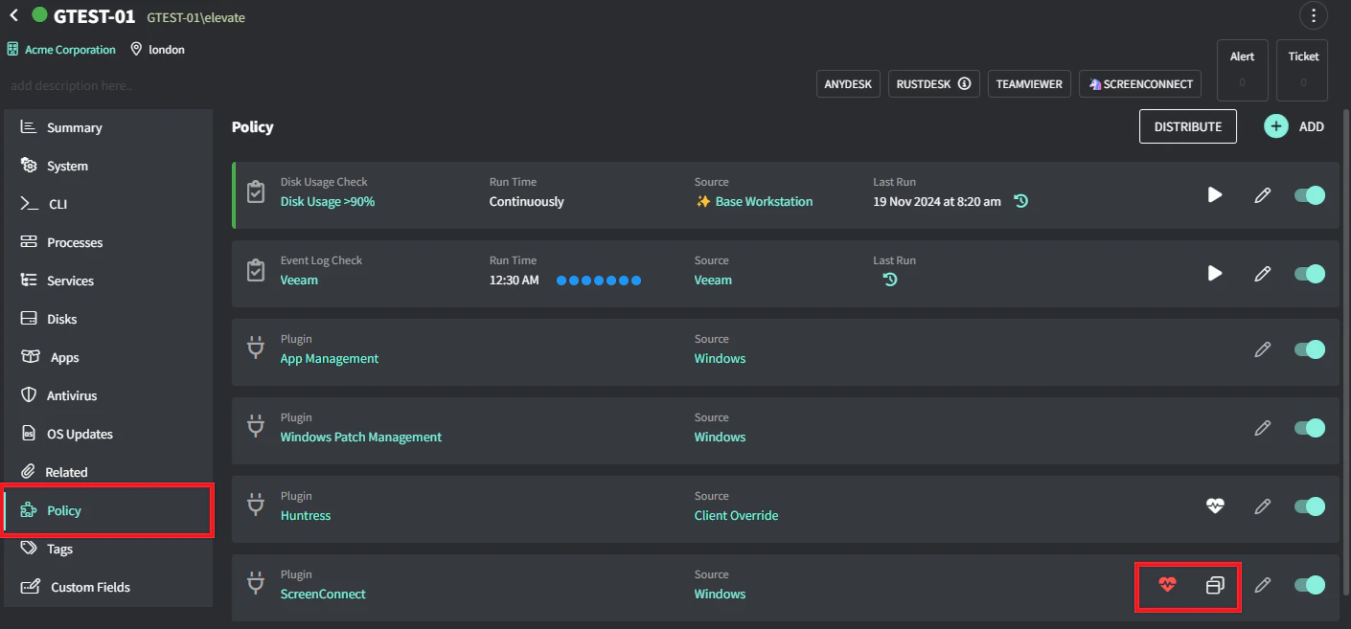Click the Event Log Check clipboard icon
The height and width of the screenshot is (629, 1351).
pos(256,270)
